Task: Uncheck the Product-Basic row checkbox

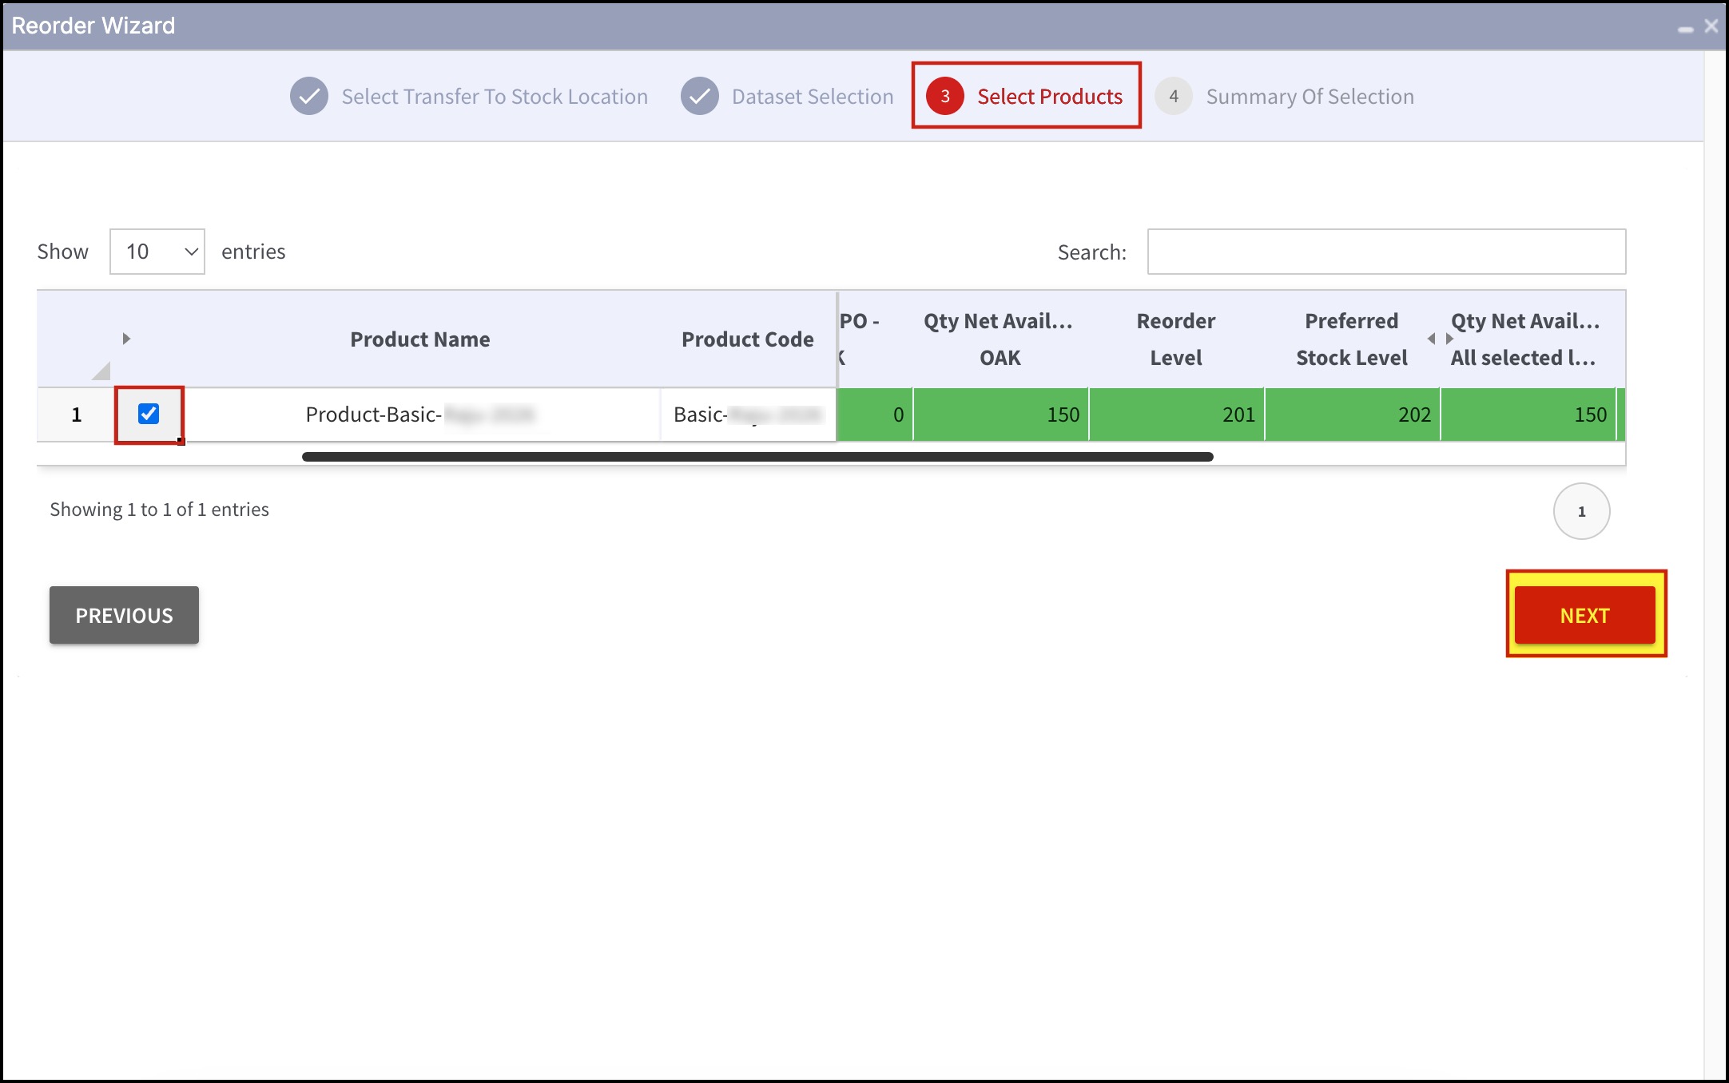Action: click(x=149, y=414)
